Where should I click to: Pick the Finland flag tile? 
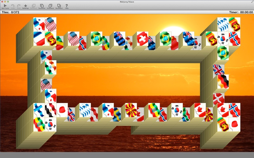pyautogui.click(x=39, y=110)
